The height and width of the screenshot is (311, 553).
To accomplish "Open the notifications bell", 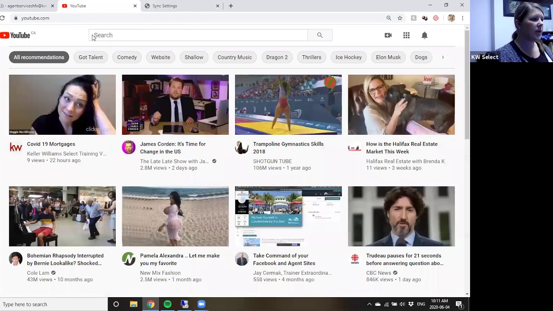I will tap(425, 35).
